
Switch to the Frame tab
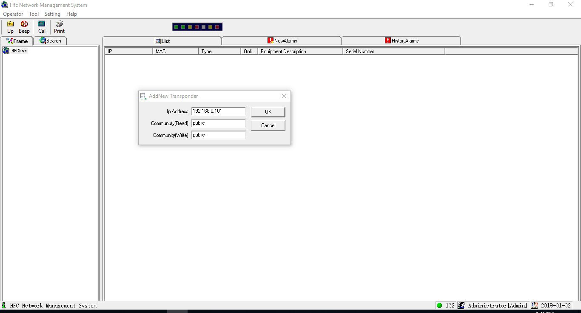pyautogui.click(x=17, y=41)
